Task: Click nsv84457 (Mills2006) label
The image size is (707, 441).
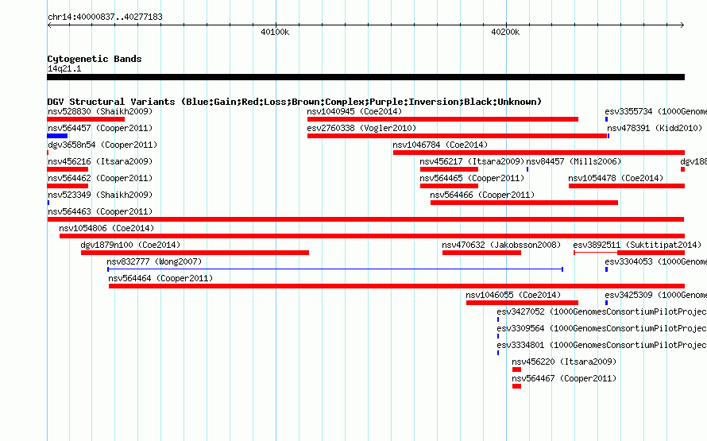Action: (574, 161)
